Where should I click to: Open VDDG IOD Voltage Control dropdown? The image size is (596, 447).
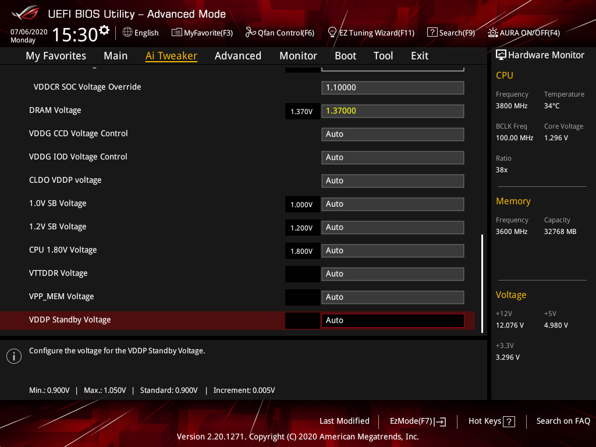point(393,157)
